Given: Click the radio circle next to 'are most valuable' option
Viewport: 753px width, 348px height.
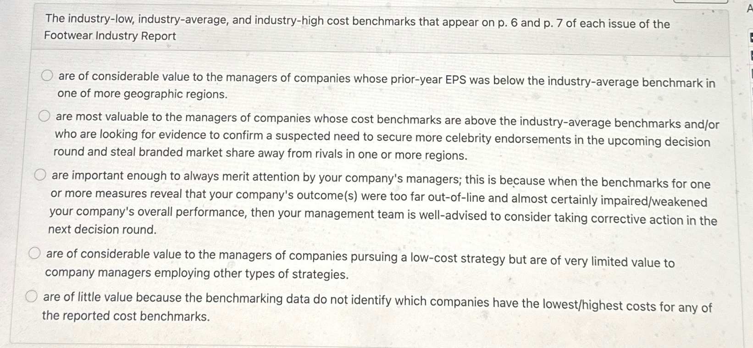Looking at the screenshot, I should (44, 116).
